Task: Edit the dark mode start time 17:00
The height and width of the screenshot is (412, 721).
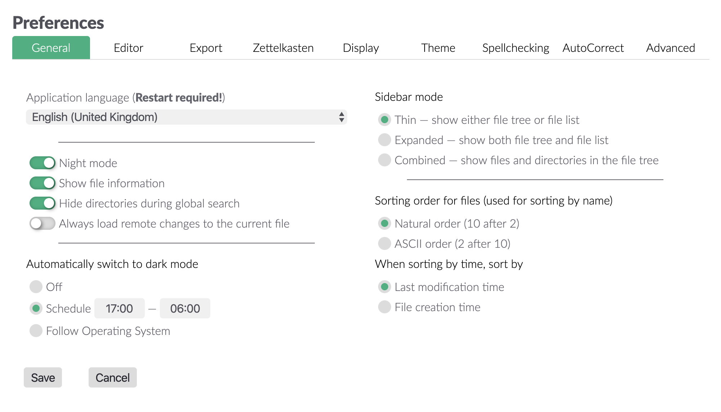Action: pos(119,308)
